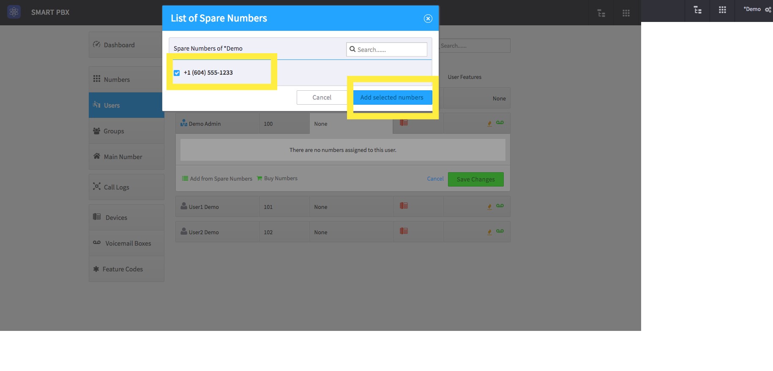Focus the spare numbers Search field
This screenshot has height=371, width=773.
point(387,49)
